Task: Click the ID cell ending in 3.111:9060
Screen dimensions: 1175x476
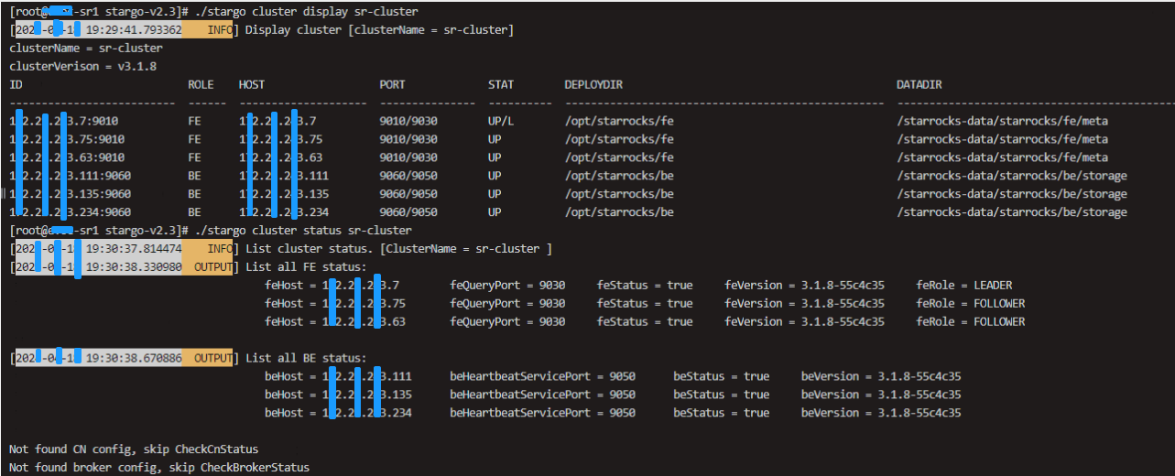Action: (71, 176)
